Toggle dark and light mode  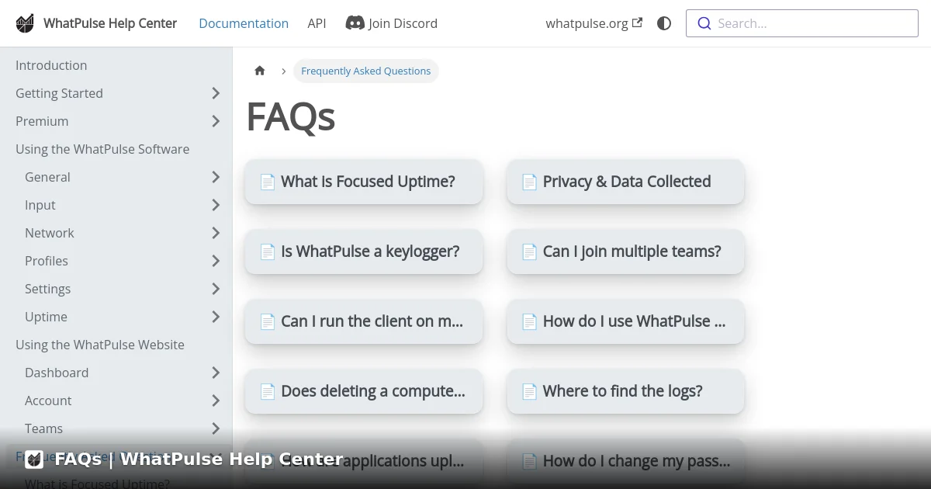click(664, 23)
